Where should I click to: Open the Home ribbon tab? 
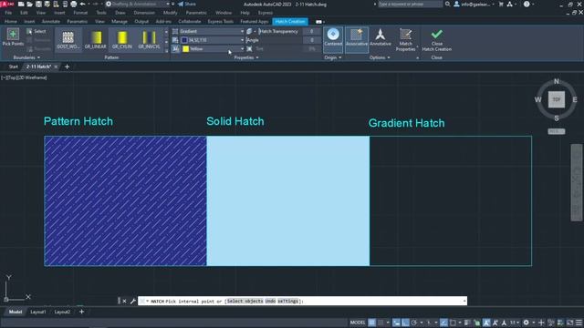[x=10, y=22]
